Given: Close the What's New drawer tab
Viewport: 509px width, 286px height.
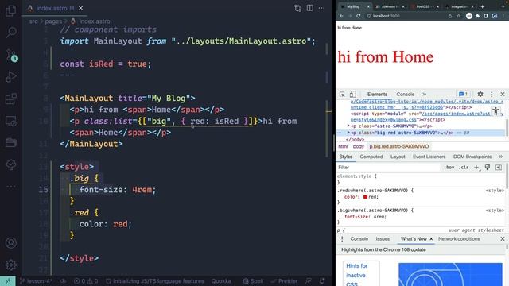Looking at the screenshot, I should [431, 239].
